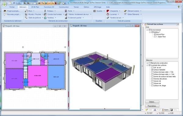Choose the Charpente roof framing icon
183x116 pixels.
point(108,11)
